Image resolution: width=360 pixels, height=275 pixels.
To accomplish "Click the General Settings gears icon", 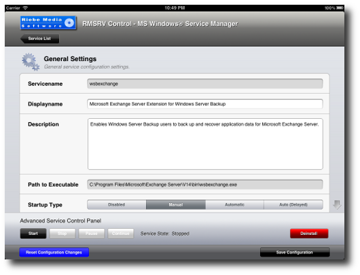I will click(31, 62).
